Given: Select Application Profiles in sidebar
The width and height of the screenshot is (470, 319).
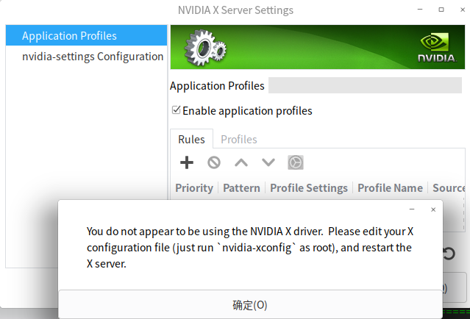Looking at the screenshot, I should coord(69,35).
